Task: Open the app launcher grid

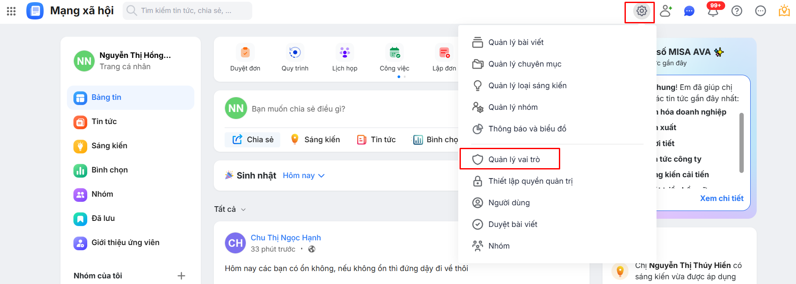Action: (x=11, y=11)
